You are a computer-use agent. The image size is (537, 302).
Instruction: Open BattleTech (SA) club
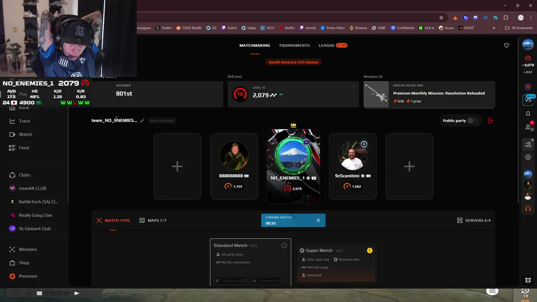pos(38,202)
